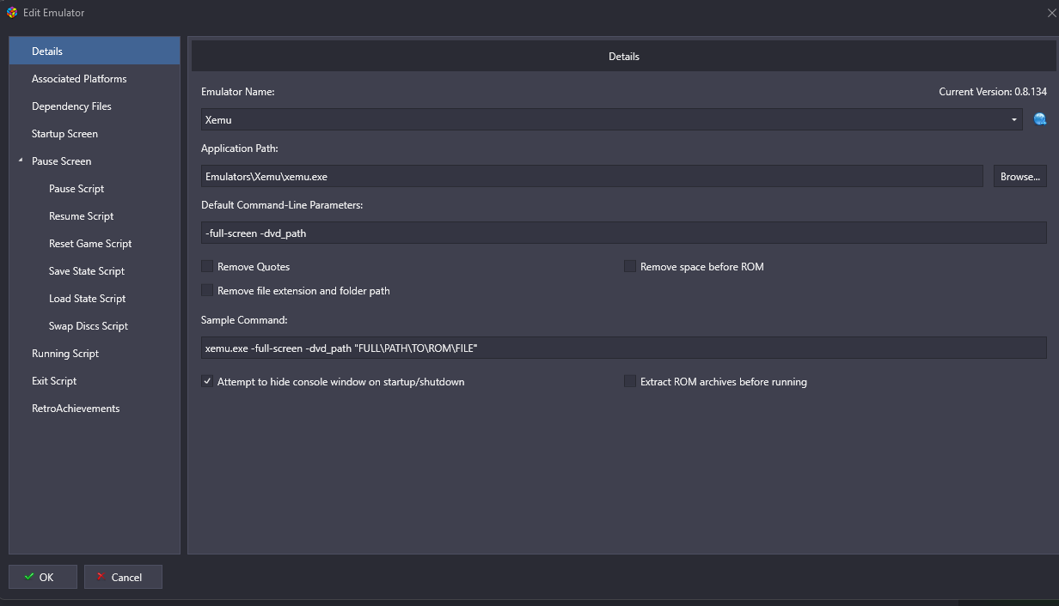
Task: Click the Cancel button
Action: tap(123, 577)
